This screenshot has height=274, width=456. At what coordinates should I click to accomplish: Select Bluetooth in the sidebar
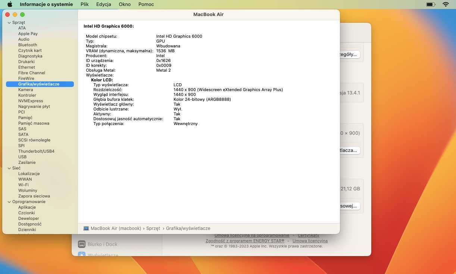pos(28,45)
